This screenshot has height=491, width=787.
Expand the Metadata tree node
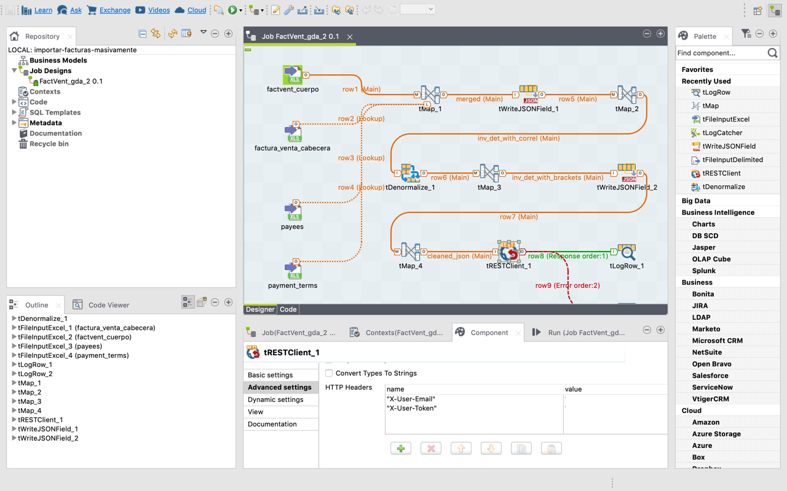[14, 123]
